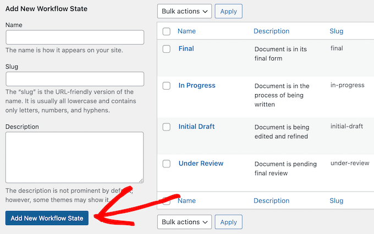This screenshot has height=234, width=374.
Task: Sort table by Name column header
Action: point(186,31)
